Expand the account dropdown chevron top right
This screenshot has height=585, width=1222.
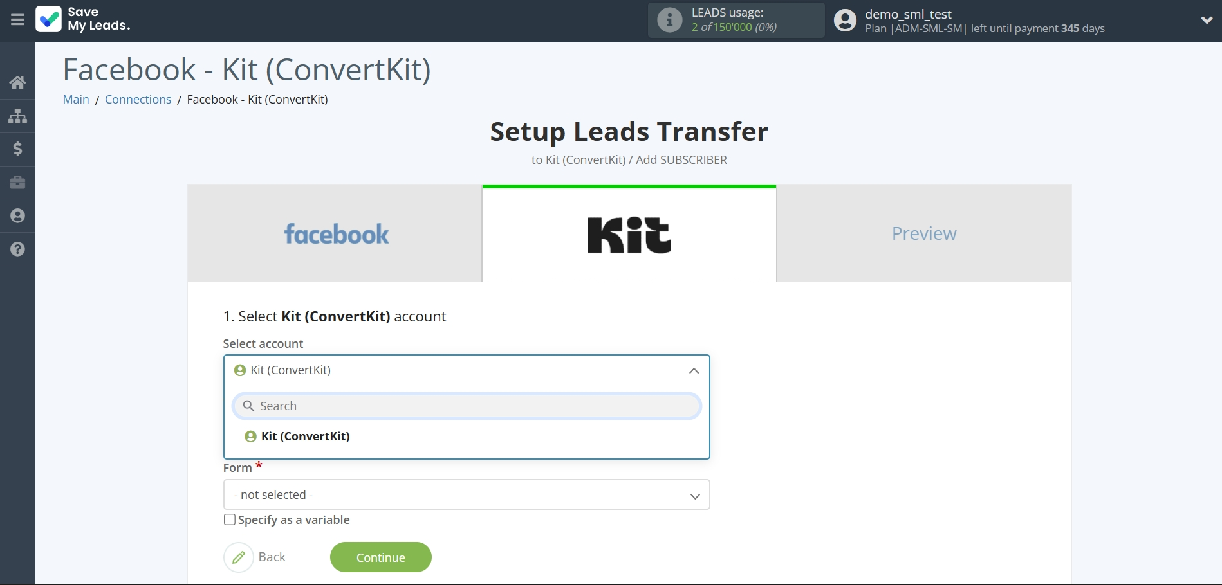tap(1207, 20)
